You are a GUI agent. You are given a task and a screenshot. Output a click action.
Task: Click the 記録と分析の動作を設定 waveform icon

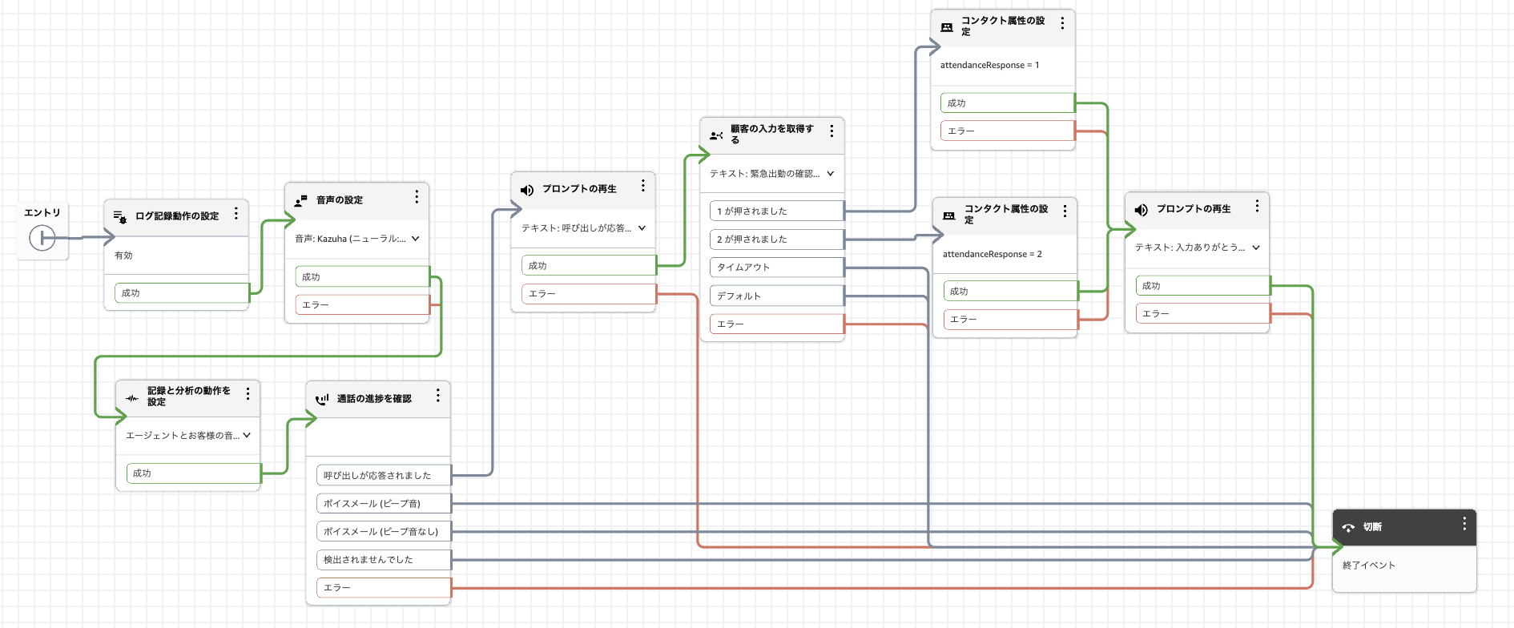[x=132, y=397]
